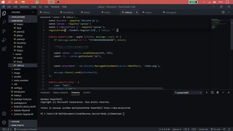Image resolution: width=233 pixels, height=131 pixels.
Task: Open Explorer panel more actions ellipsis
Action: tap(33, 12)
